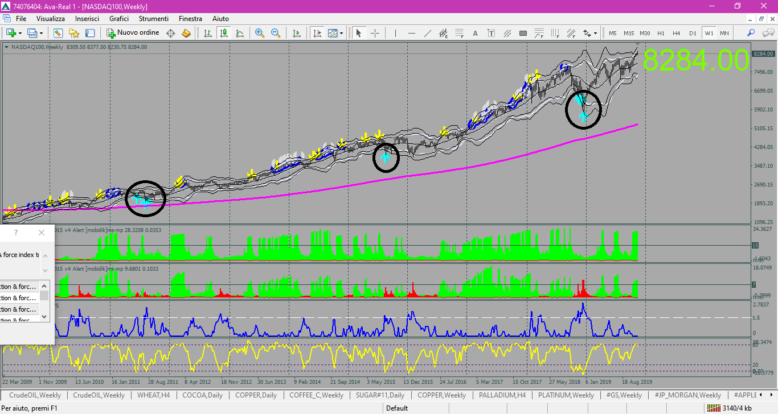Viewport: 778px width, 414px height.
Task: Open the Grafici menu
Action: 119,19
